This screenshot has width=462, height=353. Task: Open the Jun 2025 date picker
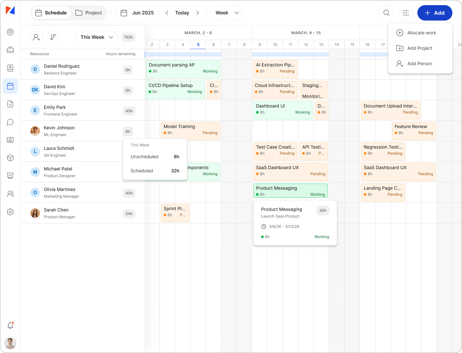pyautogui.click(x=137, y=13)
